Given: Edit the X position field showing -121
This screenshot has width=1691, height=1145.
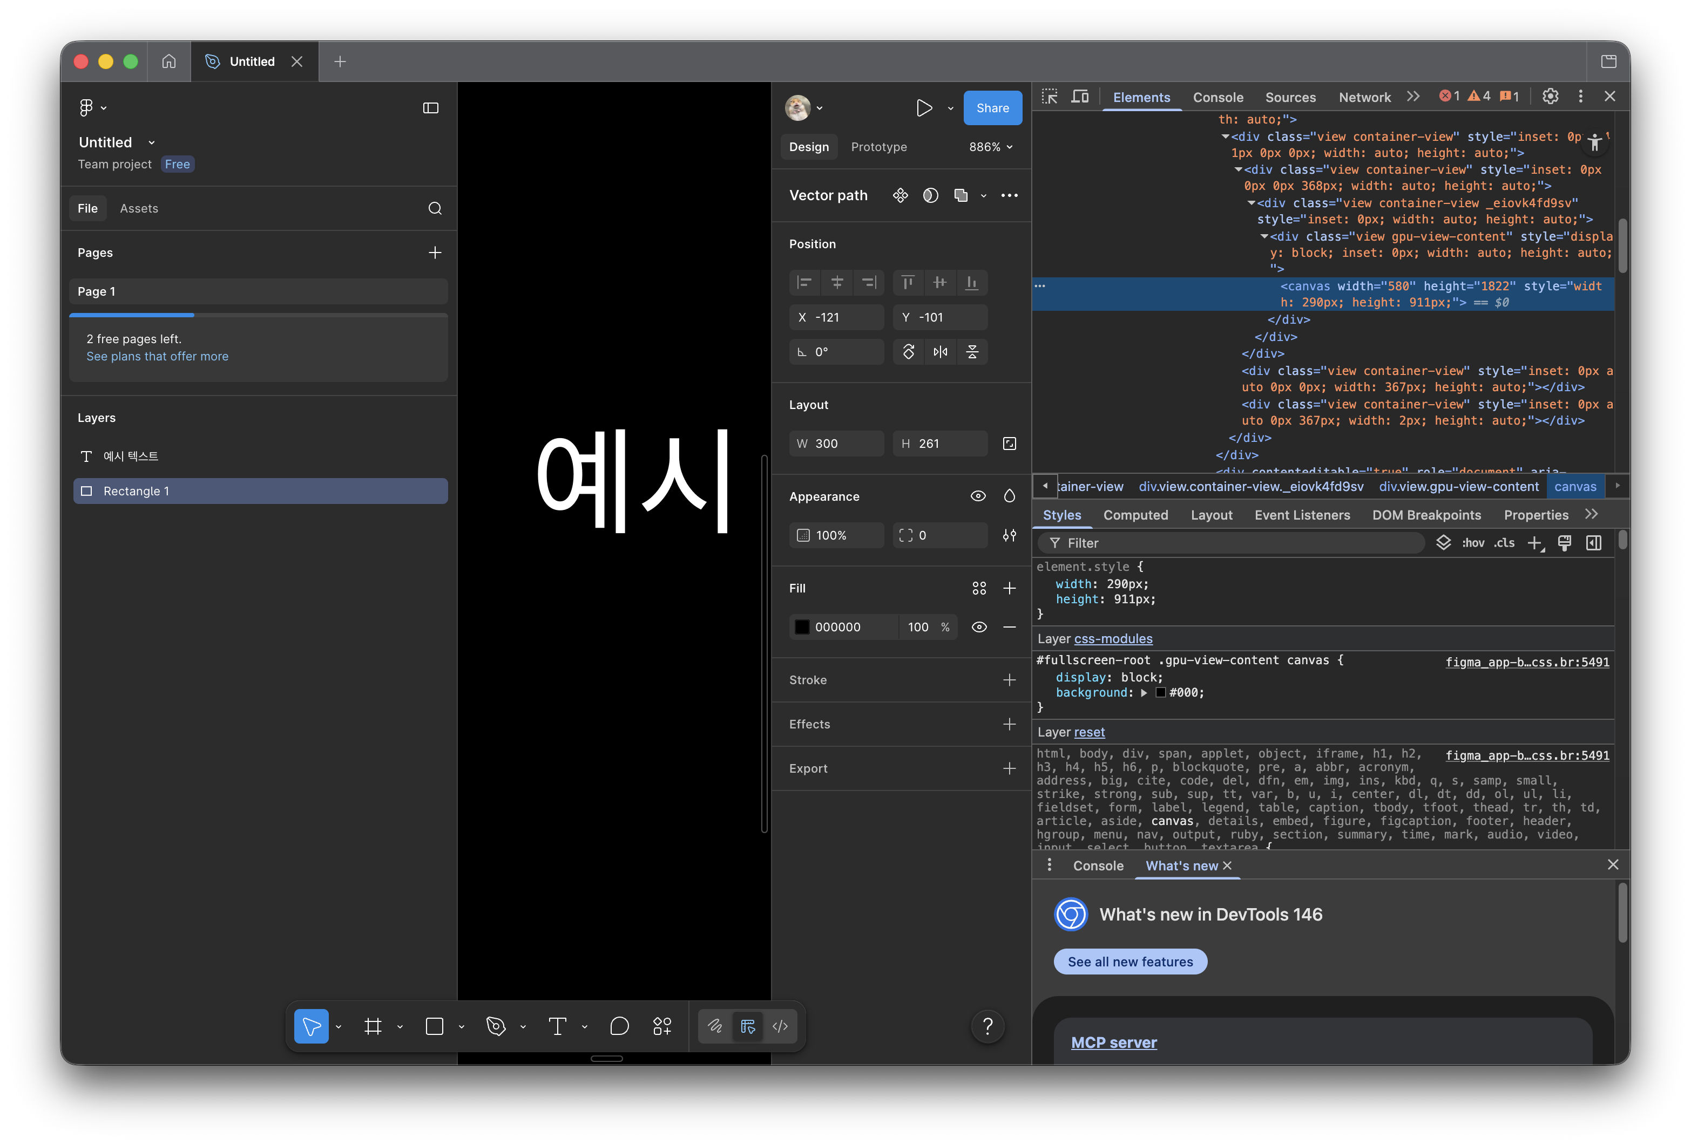Looking at the screenshot, I should [837, 317].
